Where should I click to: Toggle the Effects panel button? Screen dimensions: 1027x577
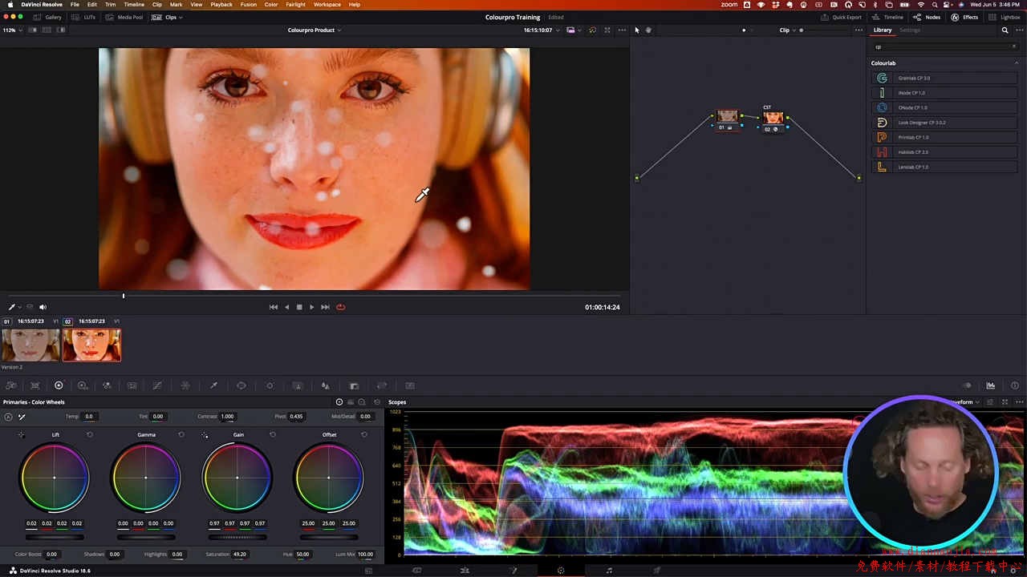[965, 17]
